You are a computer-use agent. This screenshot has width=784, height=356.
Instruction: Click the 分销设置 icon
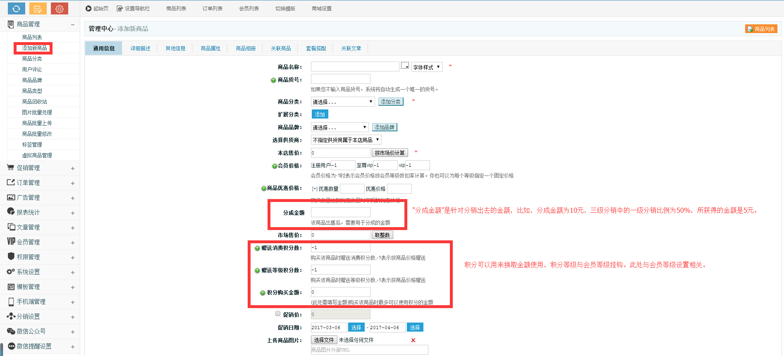point(11,316)
